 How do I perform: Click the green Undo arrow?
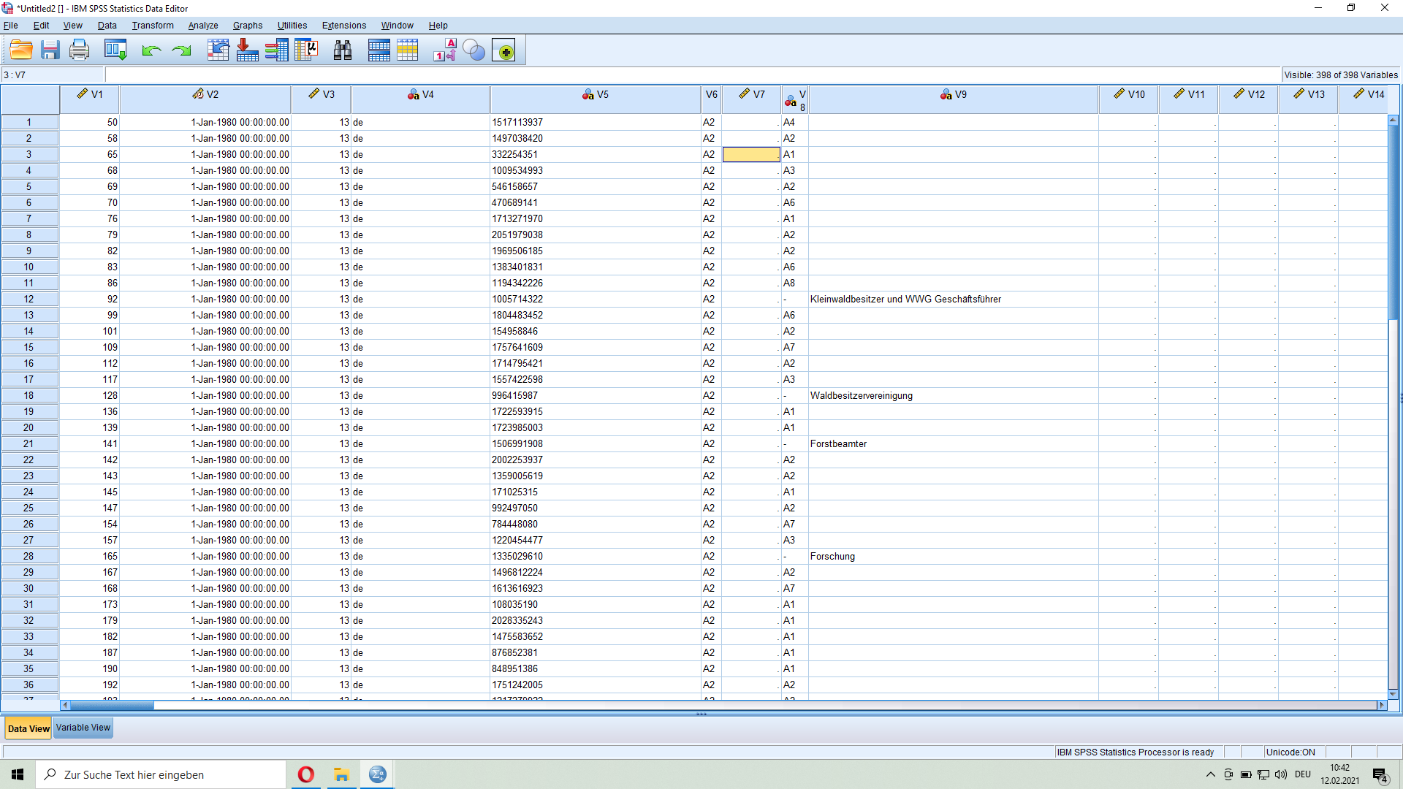click(151, 50)
